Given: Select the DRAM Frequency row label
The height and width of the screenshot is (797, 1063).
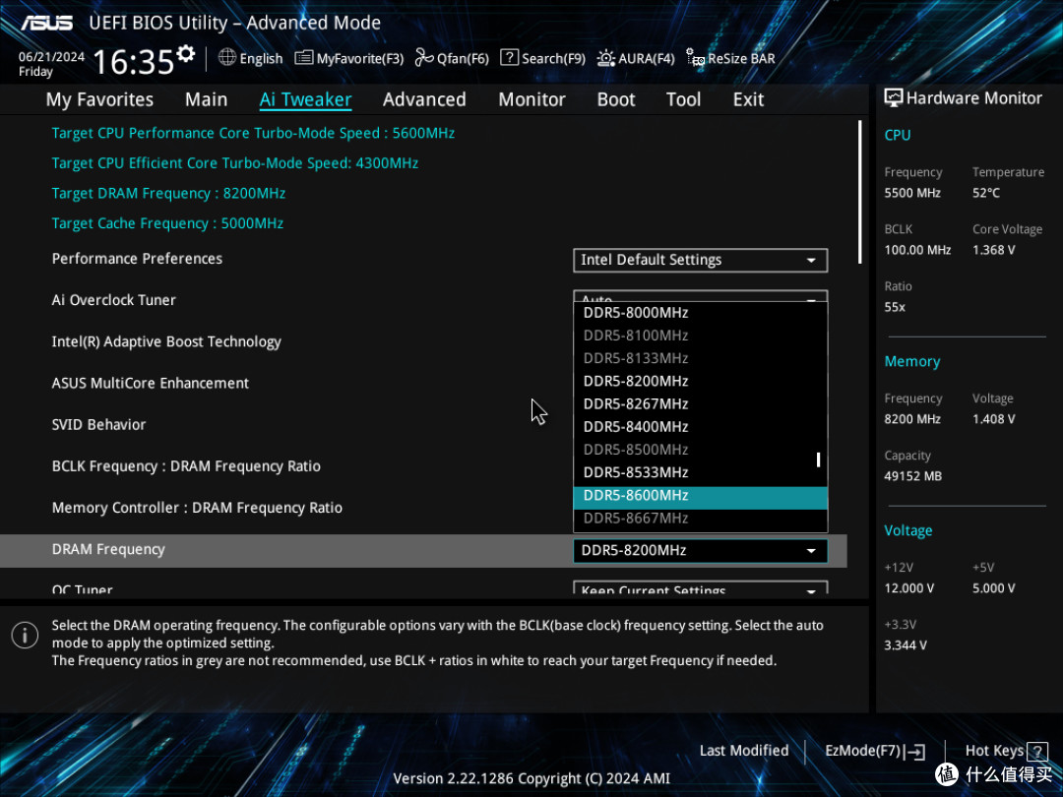Looking at the screenshot, I should (108, 550).
